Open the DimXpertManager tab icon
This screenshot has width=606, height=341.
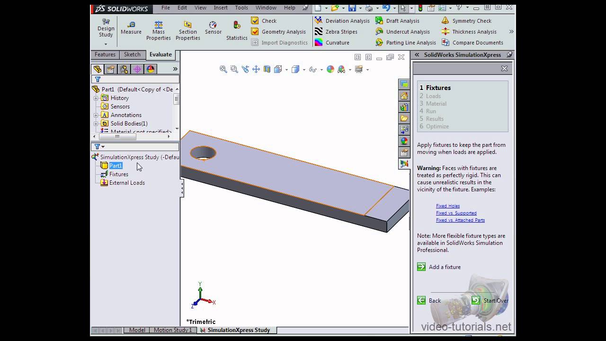[137, 69]
